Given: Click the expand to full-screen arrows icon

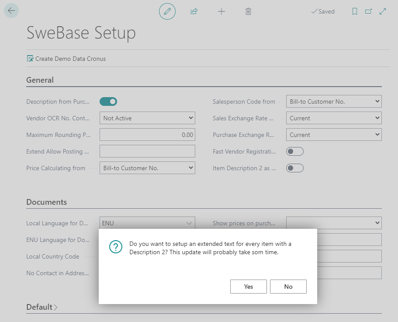Looking at the screenshot, I should click(383, 11).
